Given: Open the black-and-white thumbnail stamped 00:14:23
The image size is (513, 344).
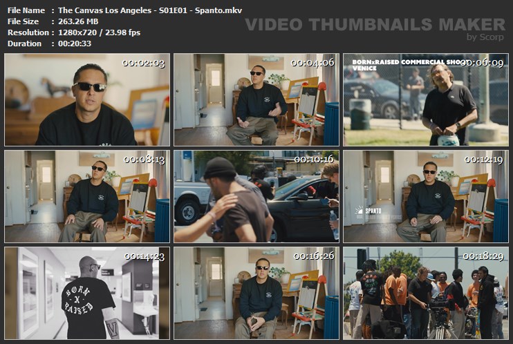Looking at the screenshot, I should point(87,294).
